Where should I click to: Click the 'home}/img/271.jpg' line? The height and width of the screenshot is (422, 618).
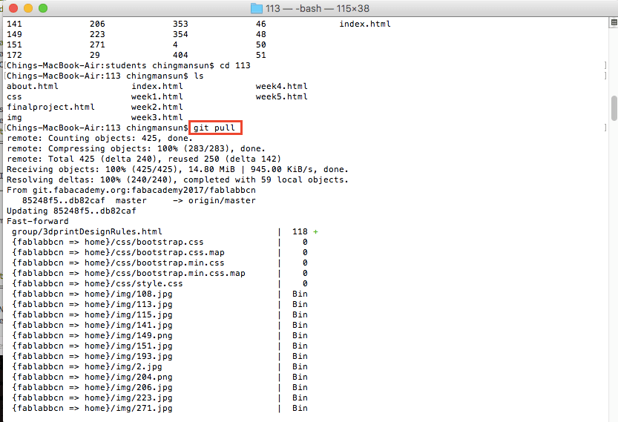pyautogui.click(x=92, y=408)
